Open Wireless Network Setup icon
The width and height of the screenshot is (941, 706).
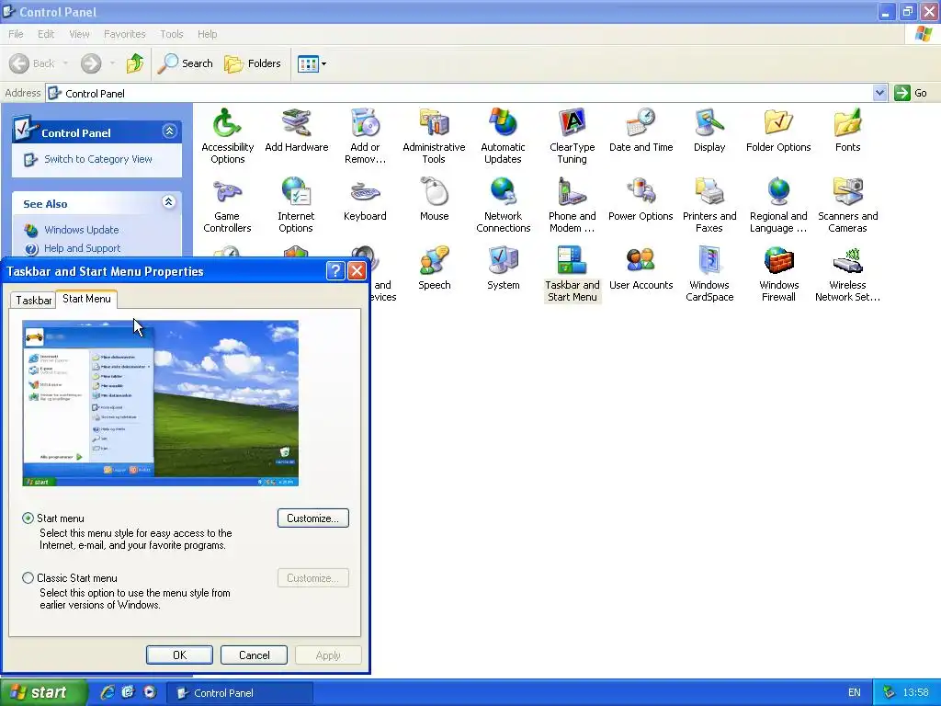(x=847, y=274)
